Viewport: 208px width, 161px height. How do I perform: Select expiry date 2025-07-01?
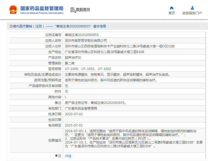pyautogui.click(x=74, y=125)
